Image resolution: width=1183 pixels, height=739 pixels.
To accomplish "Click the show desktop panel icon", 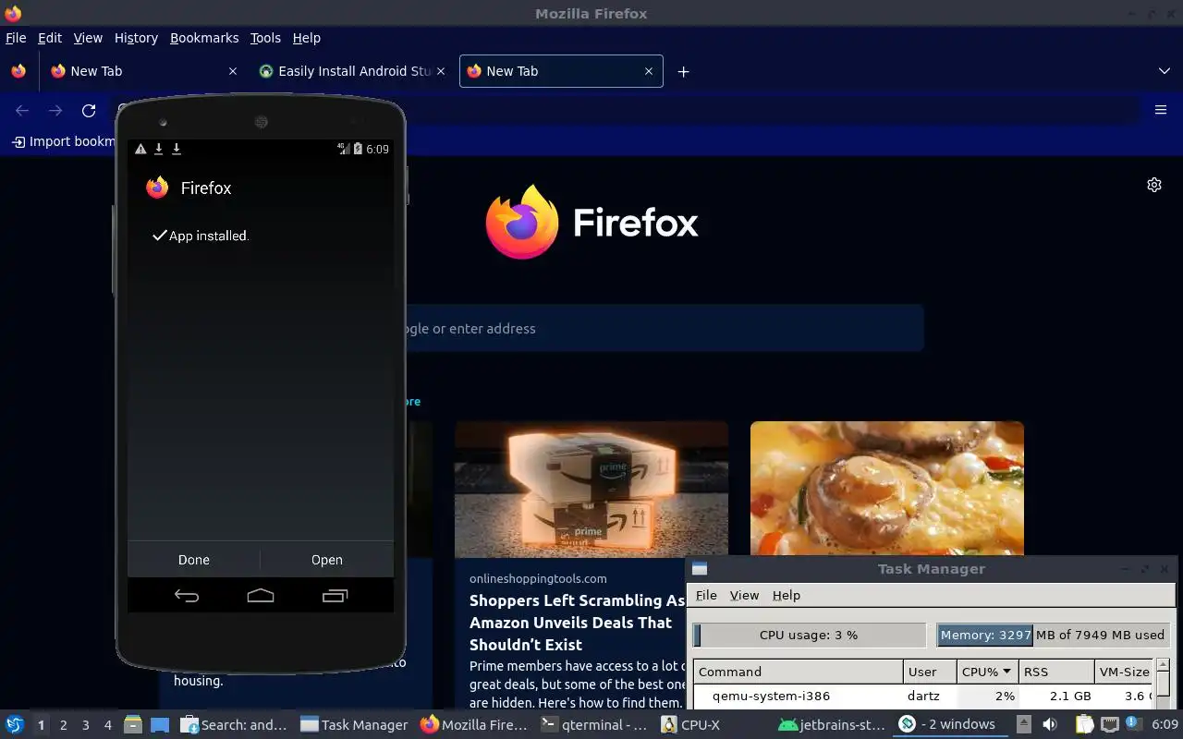I will [x=160, y=724].
